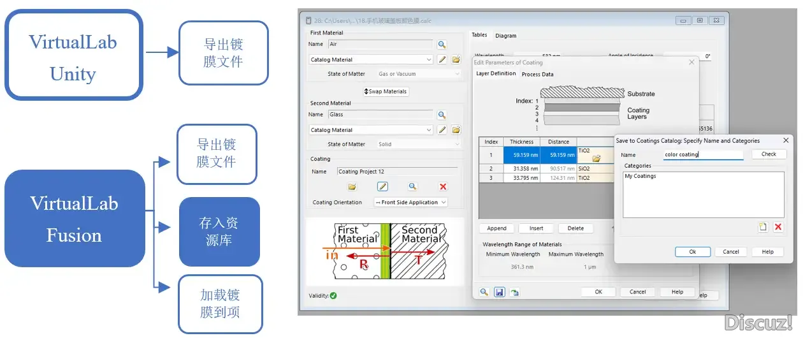Click the new category icon under Categories
The height and width of the screenshot is (338, 803).
coord(763,227)
